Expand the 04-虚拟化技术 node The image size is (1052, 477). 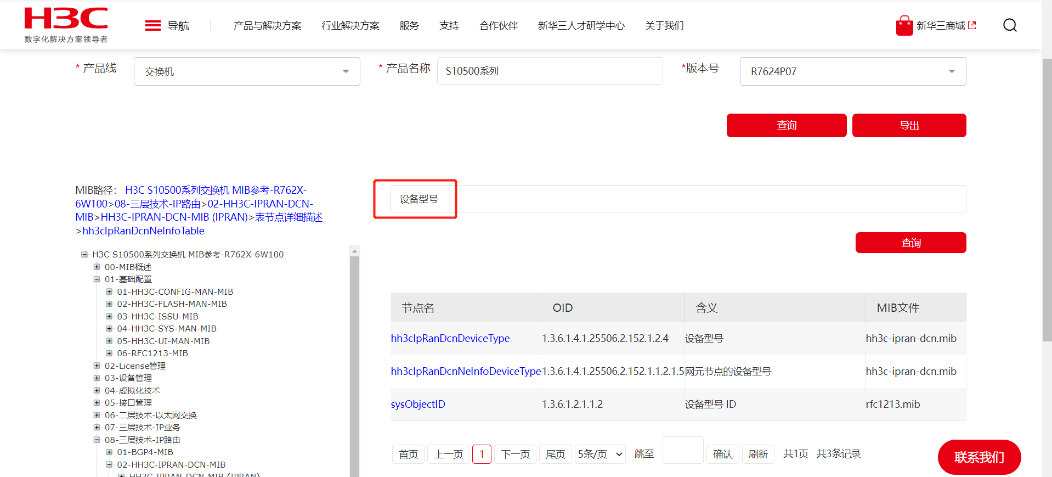(97, 390)
